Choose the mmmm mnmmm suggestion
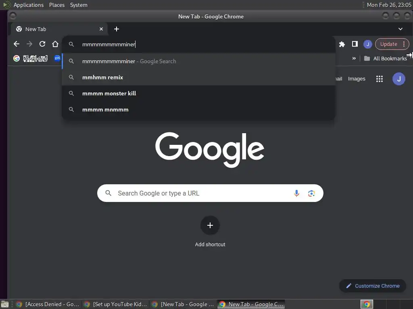The height and width of the screenshot is (309, 413). (198, 109)
